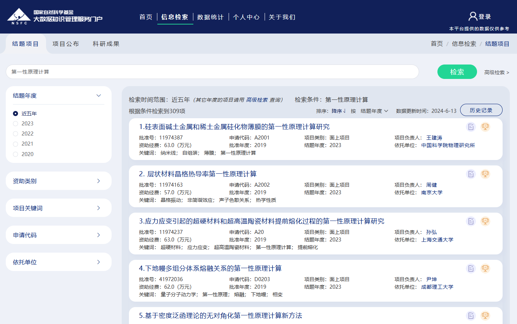The image size is (517, 324).
Task: Click affiliation 成都理工大学
Action: click(437, 287)
